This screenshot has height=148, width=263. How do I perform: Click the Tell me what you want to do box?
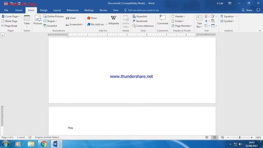141,10
